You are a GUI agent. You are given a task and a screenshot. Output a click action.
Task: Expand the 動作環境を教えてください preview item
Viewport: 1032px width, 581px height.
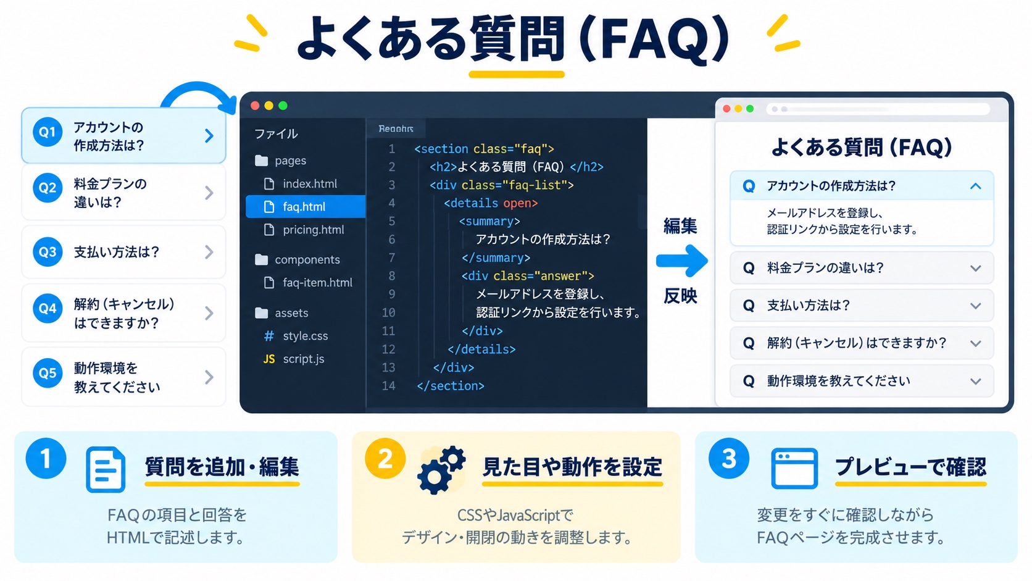975,381
